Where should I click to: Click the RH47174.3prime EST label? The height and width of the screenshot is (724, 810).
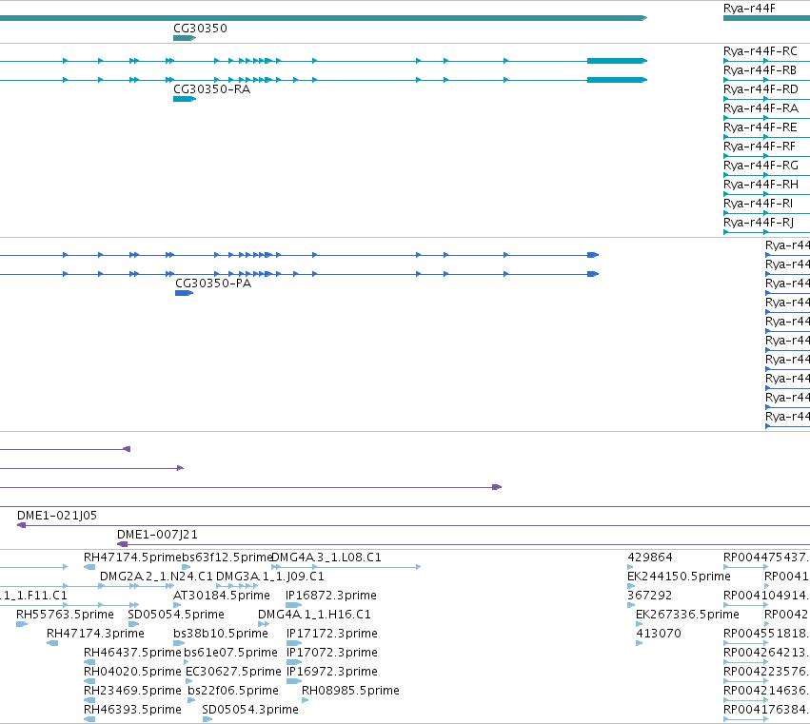[x=95, y=634]
